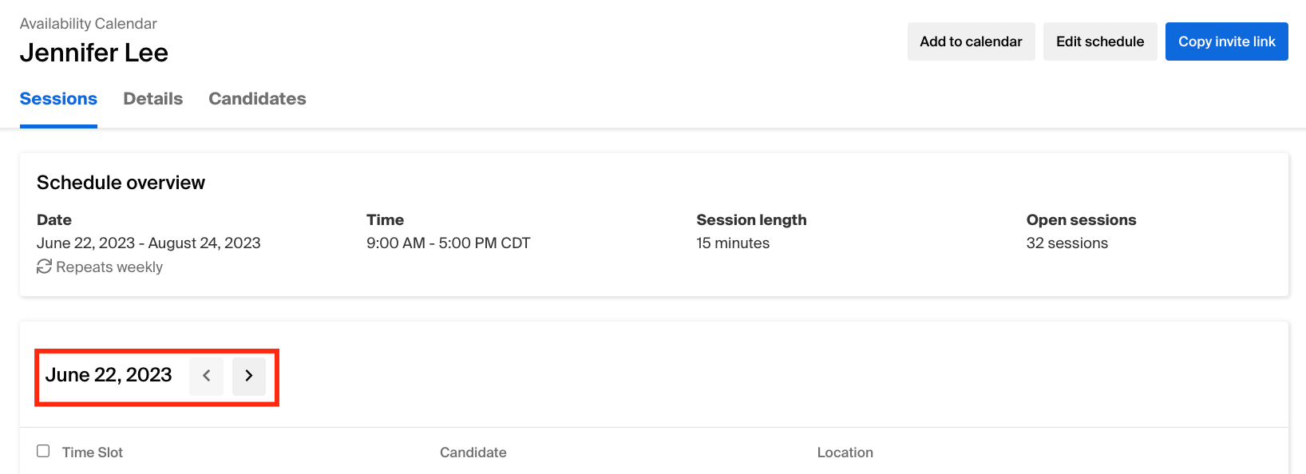Click the Jennifer Lee page title

coord(94,53)
